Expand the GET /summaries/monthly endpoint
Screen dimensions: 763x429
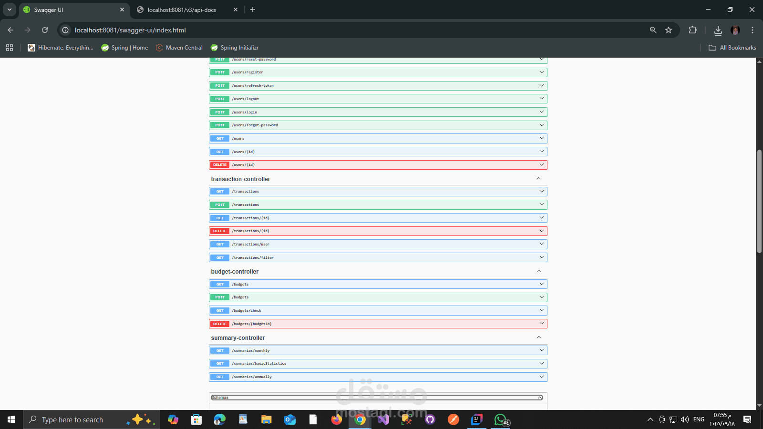[x=378, y=350]
